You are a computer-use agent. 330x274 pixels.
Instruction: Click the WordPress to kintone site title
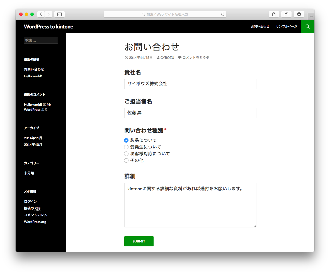tap(48, 27)
